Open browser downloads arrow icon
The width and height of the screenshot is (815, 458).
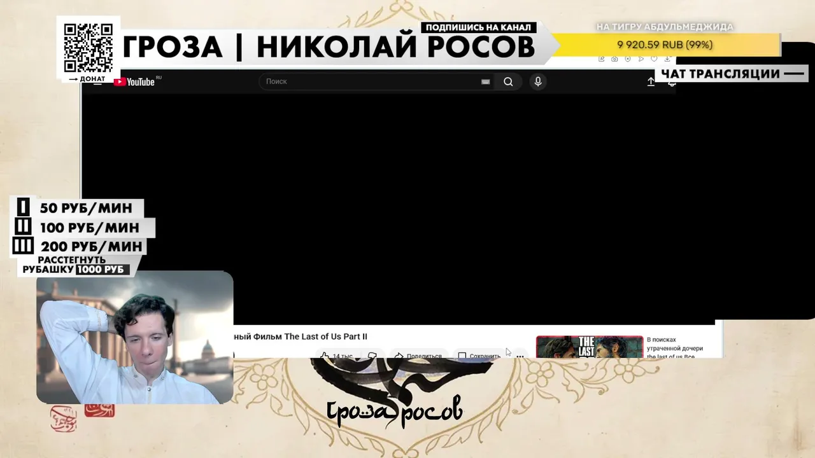click(667, 59)
